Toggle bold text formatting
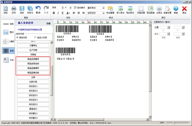 [54, 13]
